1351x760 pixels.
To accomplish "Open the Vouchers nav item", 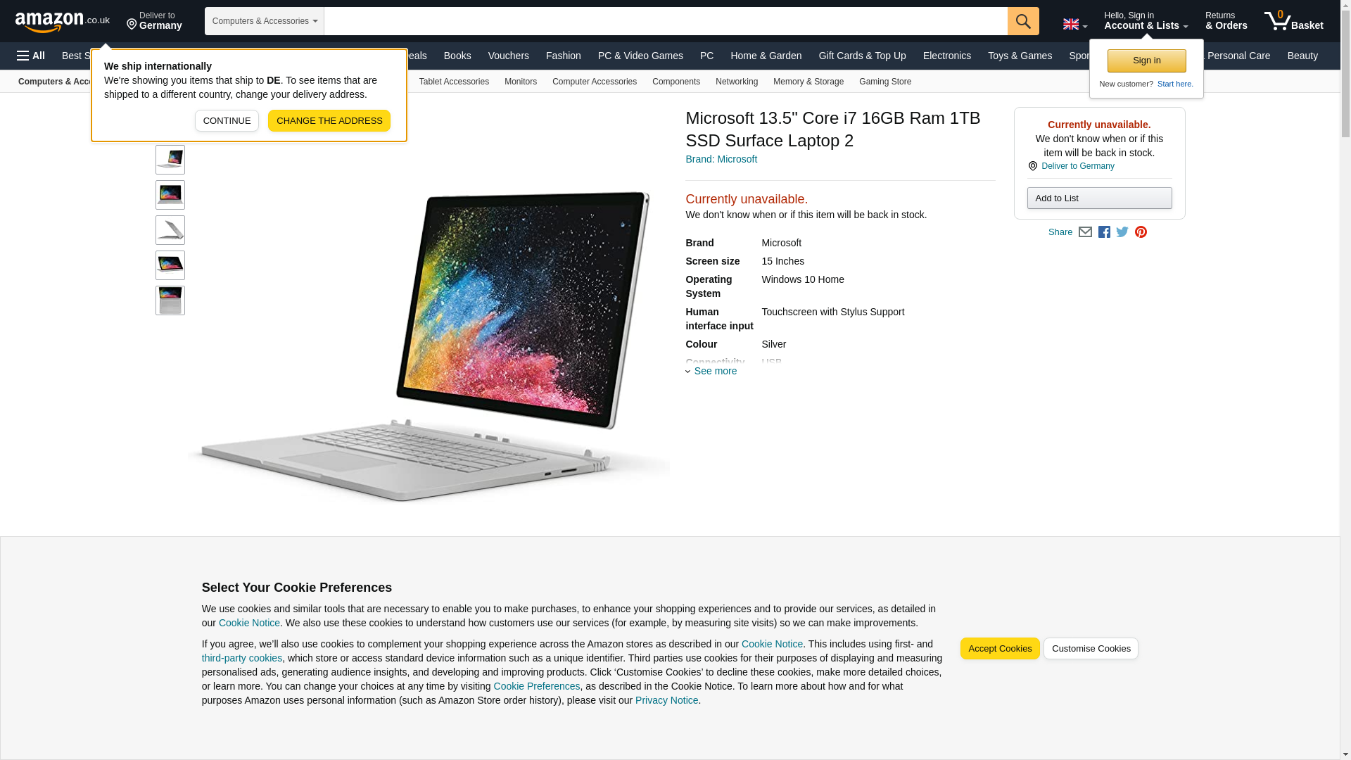I will click(508, 56).
